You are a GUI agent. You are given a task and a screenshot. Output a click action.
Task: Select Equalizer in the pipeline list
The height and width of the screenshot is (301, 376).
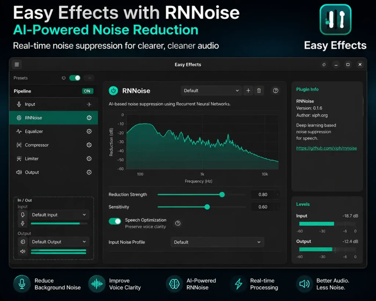click(x=54, y=131)
